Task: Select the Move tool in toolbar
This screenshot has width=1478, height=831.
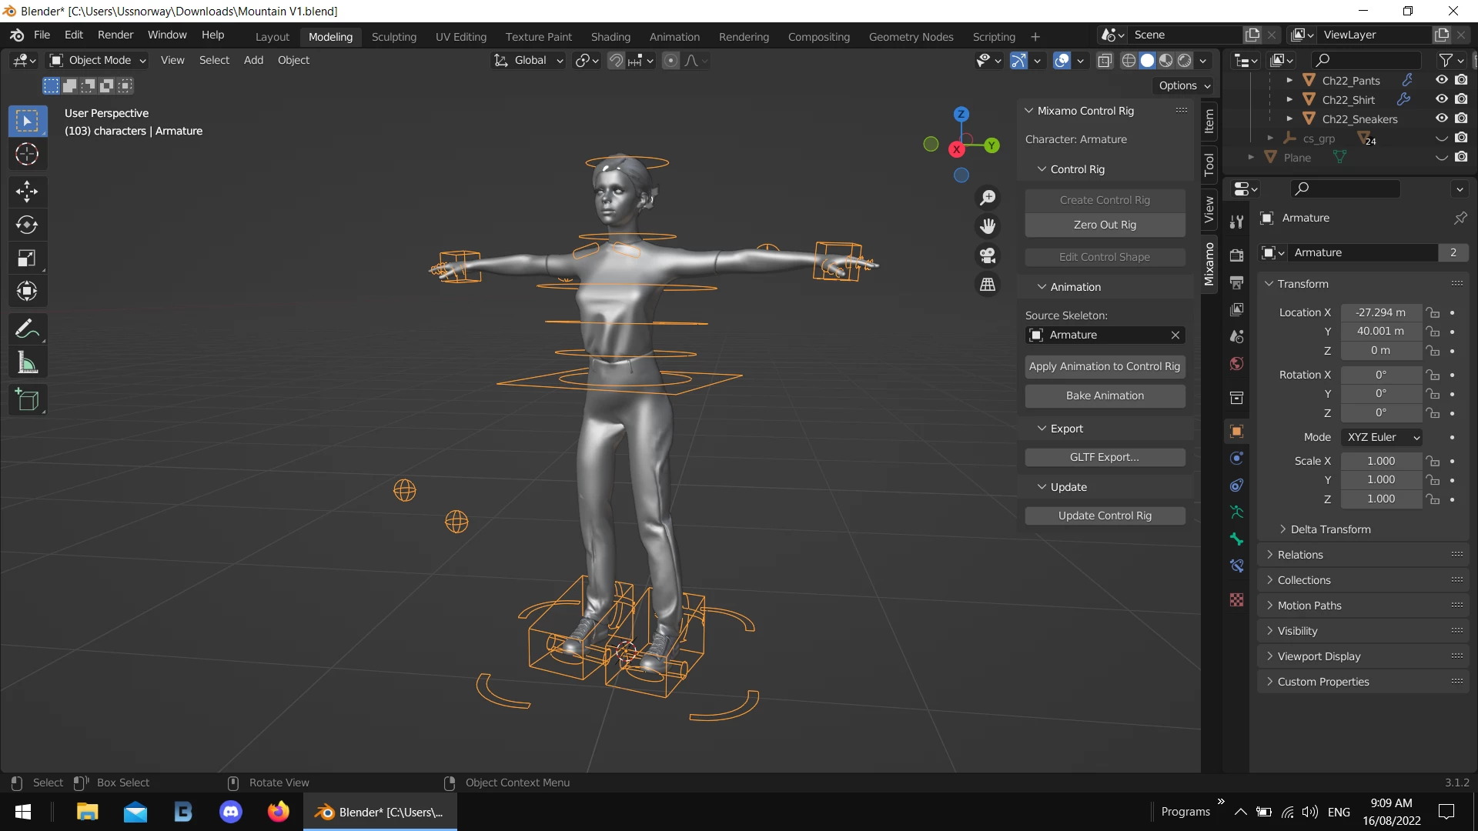Action: coord(27,191)
